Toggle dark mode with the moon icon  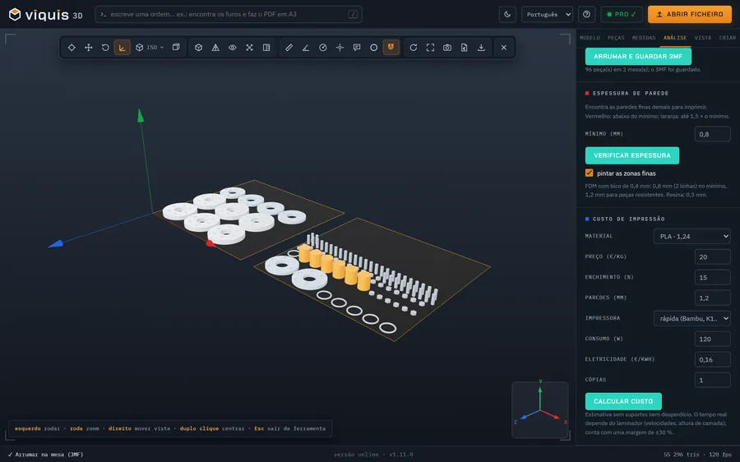coord(507,14)
